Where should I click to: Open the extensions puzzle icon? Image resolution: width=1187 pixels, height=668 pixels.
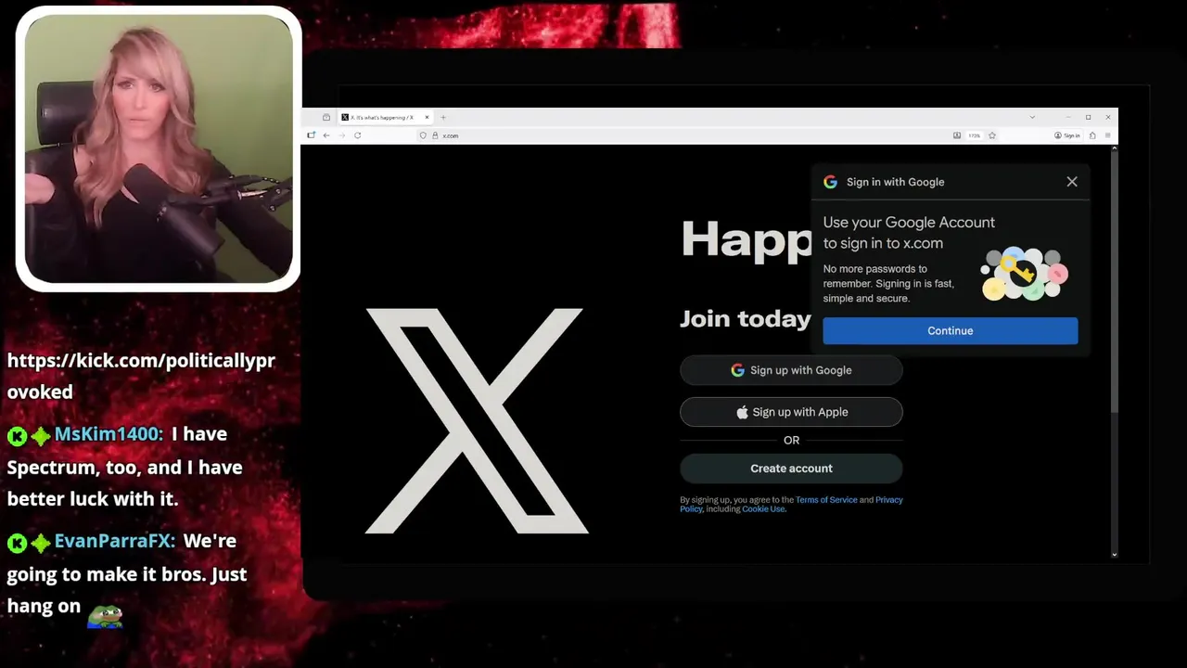[1092, 135]
